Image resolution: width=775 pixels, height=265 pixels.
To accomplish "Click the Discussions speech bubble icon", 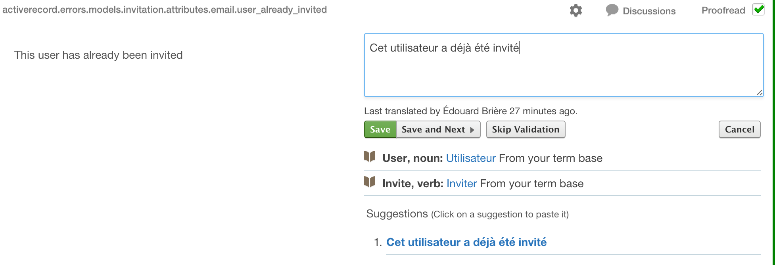I will pyautogui.click(x=612, y=10).
